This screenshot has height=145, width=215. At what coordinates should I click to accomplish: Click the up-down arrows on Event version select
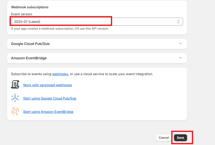(179, 22)
